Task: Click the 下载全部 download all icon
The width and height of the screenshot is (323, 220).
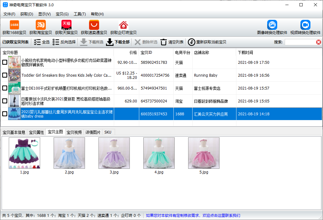Action: [109, 42]
